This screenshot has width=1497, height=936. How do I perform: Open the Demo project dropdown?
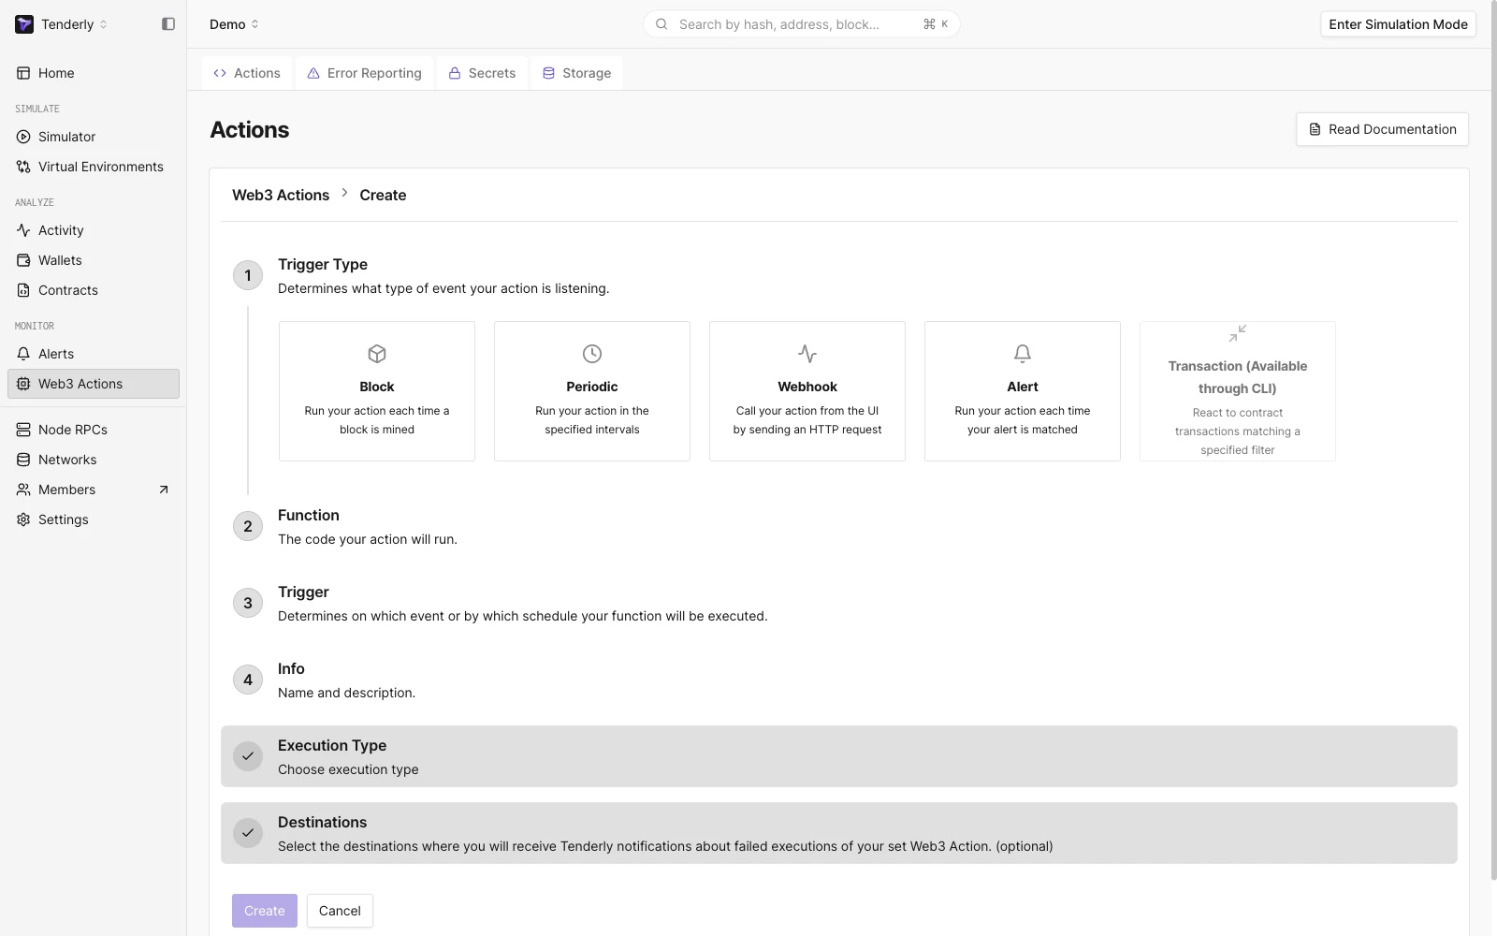click(234, 24)
